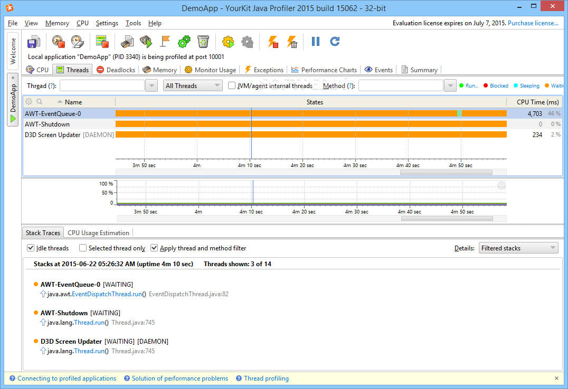This screenshot has height=389, width=568.
Task: Click the YourKit app icon in title bar
Action: [x=10, y=7]
